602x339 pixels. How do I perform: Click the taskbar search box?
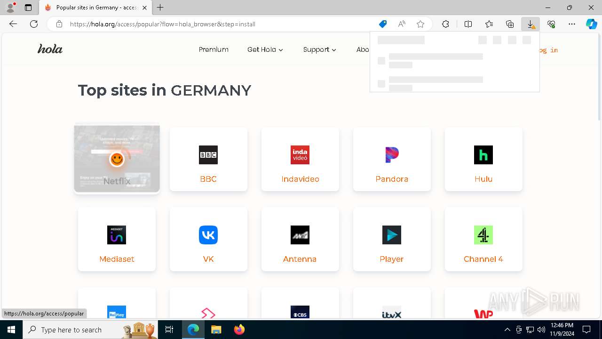pos(91,330)
